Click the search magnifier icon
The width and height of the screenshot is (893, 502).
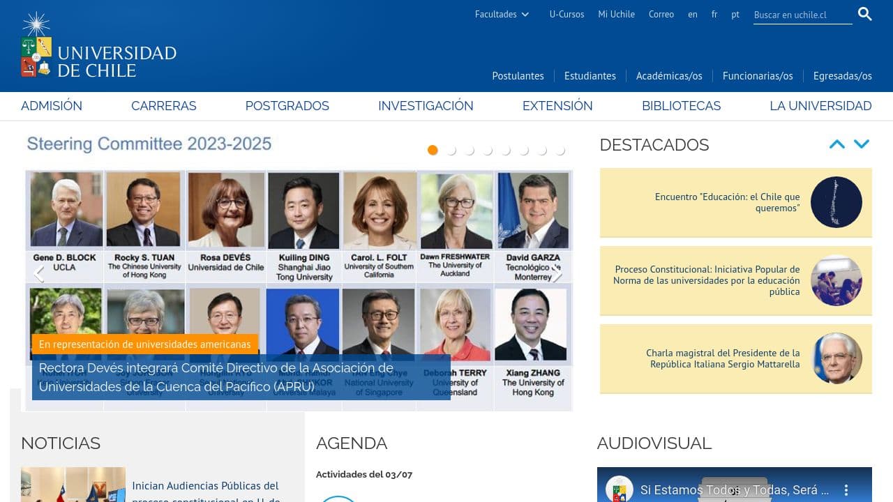tap(864, 13)
